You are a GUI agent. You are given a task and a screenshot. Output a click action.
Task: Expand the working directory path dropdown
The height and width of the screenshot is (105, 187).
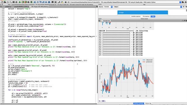coord(180,2)
